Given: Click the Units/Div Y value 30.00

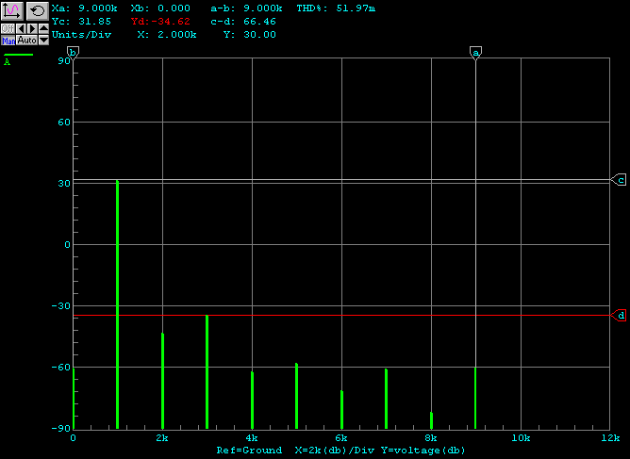Looking at the screenshot, I should (x=262, y=34).
